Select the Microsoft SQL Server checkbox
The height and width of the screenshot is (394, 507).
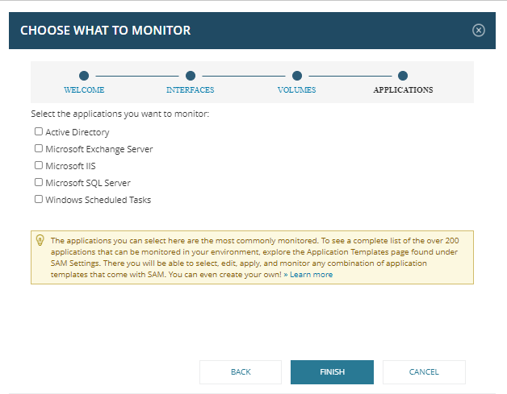coord(39,182)
